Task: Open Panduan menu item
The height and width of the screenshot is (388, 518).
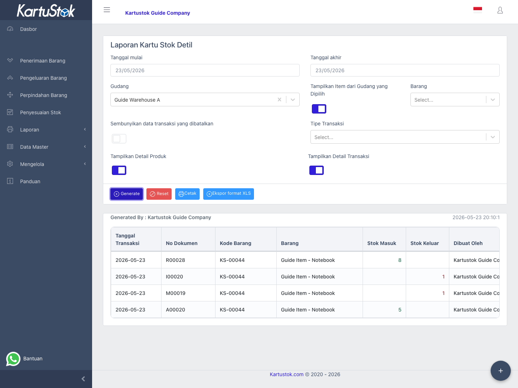Action: (46, 181)
